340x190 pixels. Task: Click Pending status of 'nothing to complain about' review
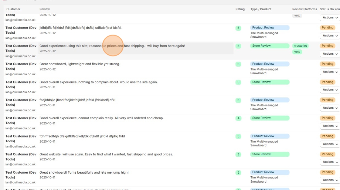(328, 82)
